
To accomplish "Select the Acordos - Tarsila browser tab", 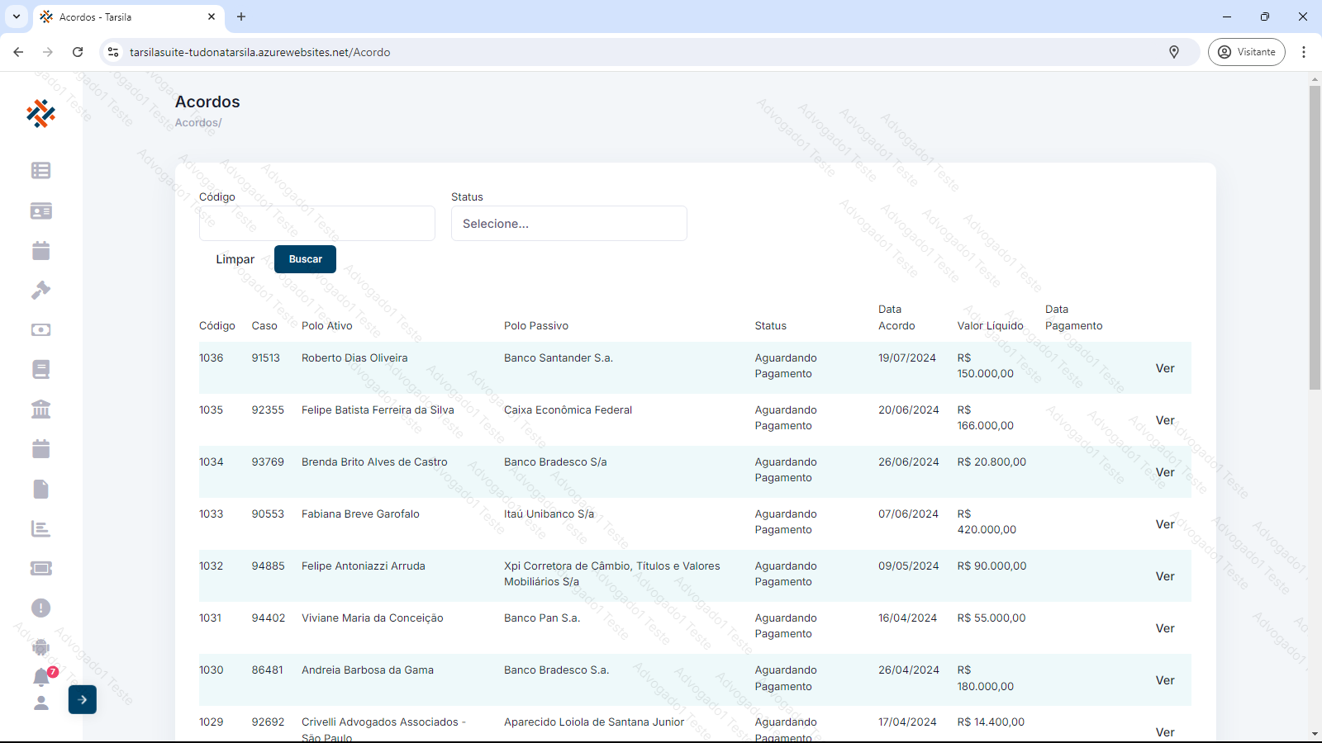I will [124, 17].
